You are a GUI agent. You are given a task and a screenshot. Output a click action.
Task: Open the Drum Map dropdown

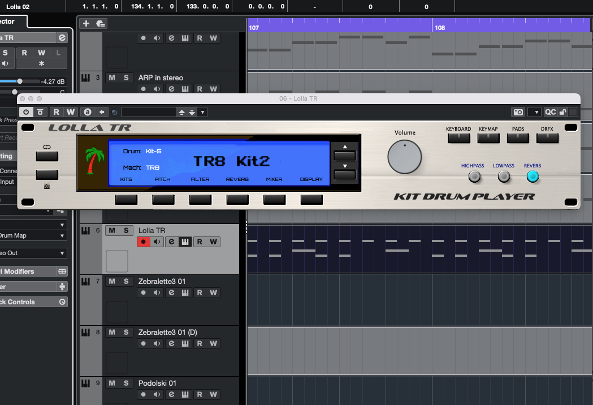(33, 235)
